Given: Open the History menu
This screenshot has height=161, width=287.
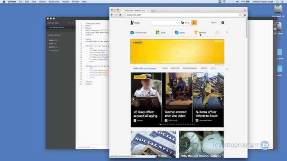Looking at the screenshot, I should click(42, 2).
